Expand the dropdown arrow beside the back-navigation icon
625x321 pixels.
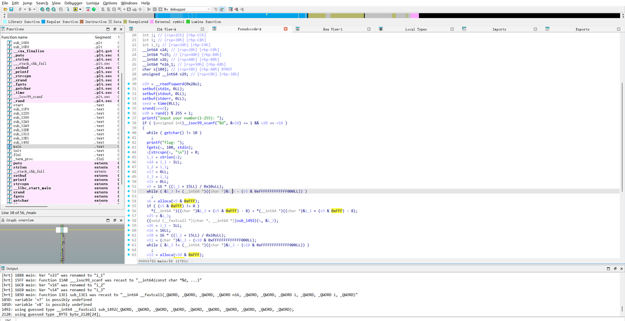(x=24, y=9)
